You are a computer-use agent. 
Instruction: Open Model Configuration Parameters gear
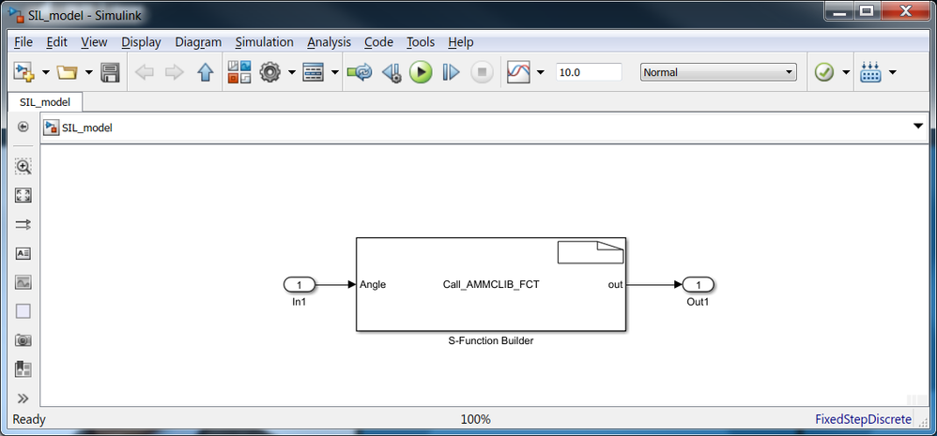(x=270, y=72)
